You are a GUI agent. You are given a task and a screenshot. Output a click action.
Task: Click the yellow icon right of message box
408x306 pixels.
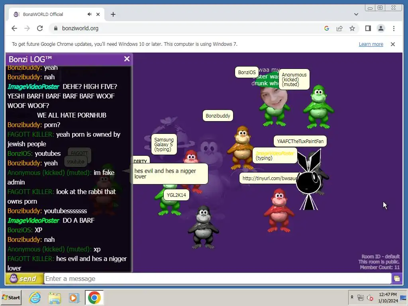click(x=397, y=279)
